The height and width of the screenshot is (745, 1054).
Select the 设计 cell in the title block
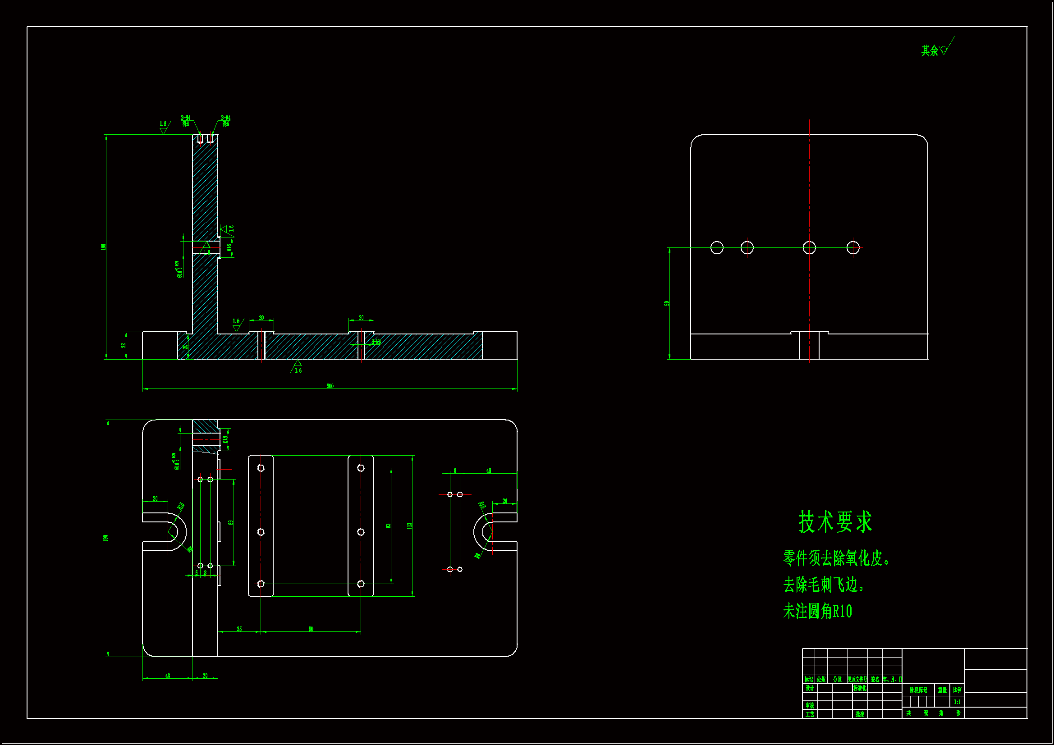(x=810, y=688)
